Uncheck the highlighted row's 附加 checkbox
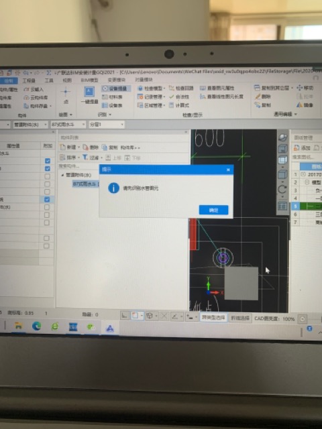This screenshot has height=429, width=322. (47, 200)
